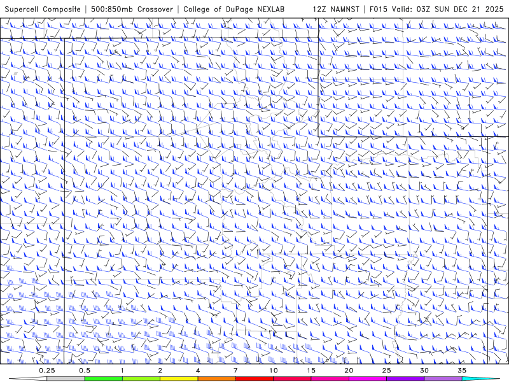
Task: Click the bright green 0.5–1 colorbar segment
Action: (x=103, y=379)
